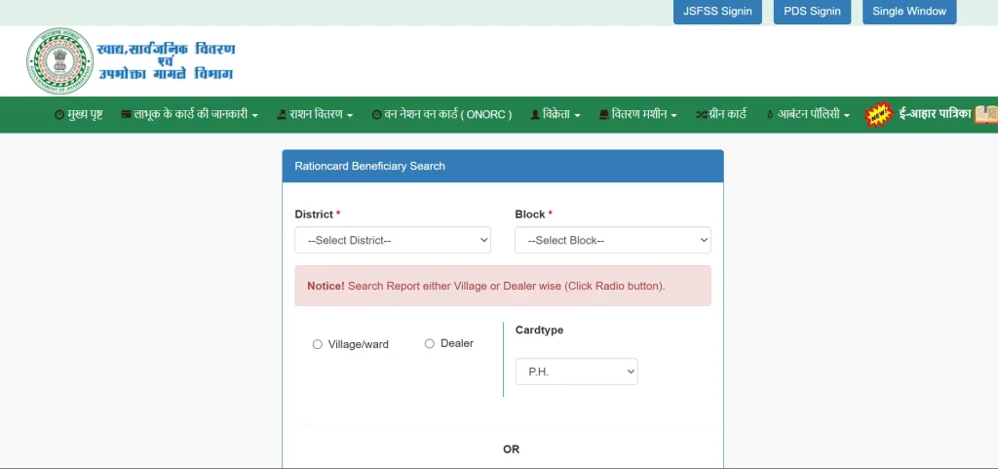998x469 pixels.
Task: Select the Village/ward radio button
Action: point(318,344)
